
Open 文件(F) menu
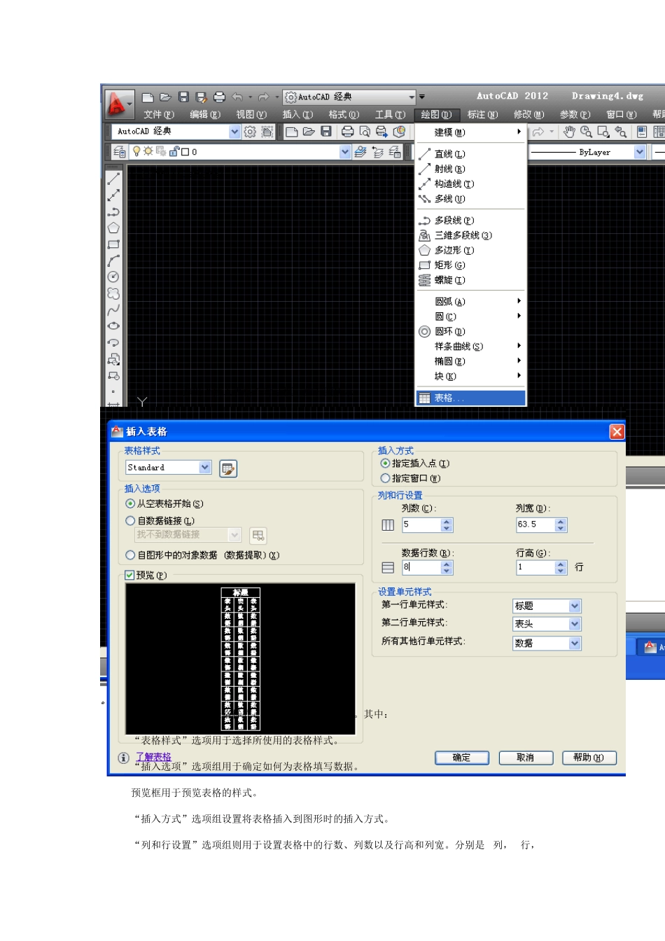click(159, 115)
